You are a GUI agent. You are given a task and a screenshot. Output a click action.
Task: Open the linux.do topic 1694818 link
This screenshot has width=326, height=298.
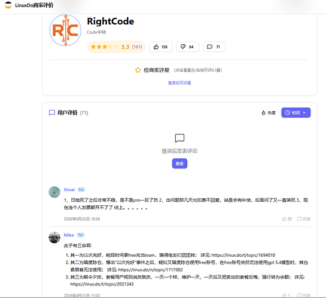click(x=243, y=255)
